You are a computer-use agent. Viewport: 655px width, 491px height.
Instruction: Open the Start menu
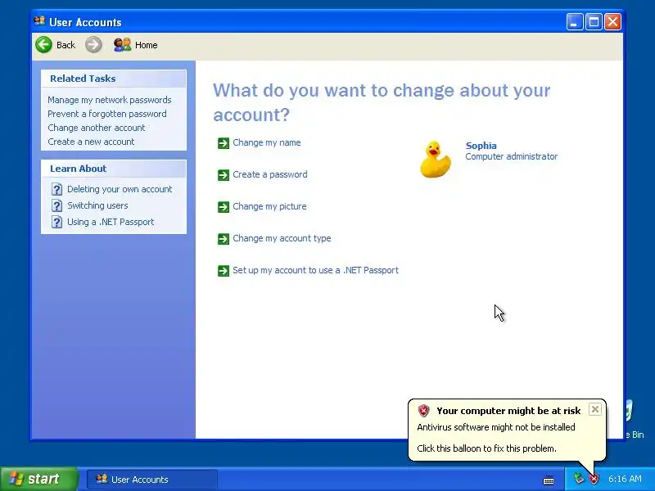[38, 479]
